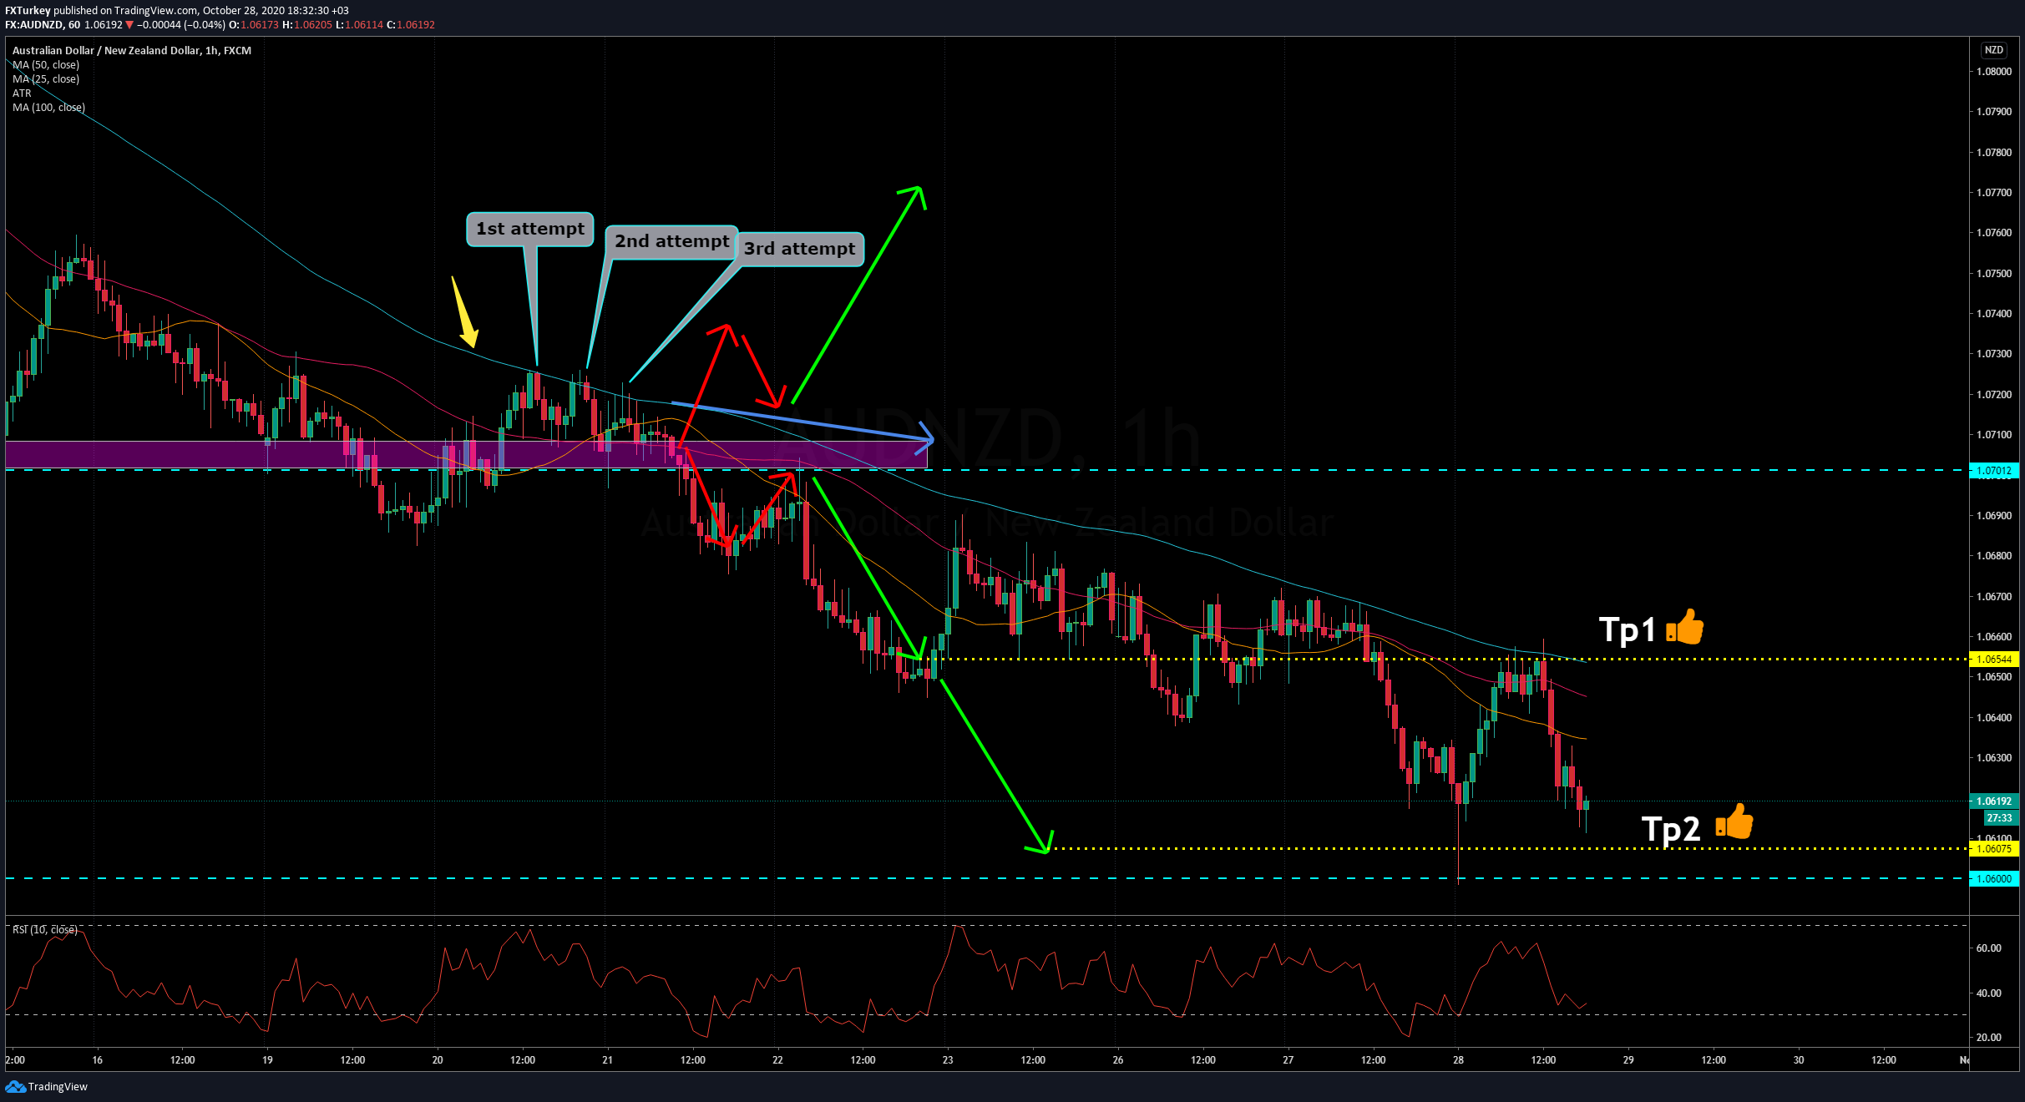
Task: Click the 27:33 countdown timer label
Action: click(1999, 817)
